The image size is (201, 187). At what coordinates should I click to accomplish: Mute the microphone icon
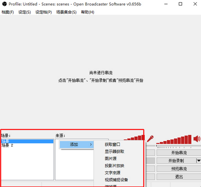point(150,139)
